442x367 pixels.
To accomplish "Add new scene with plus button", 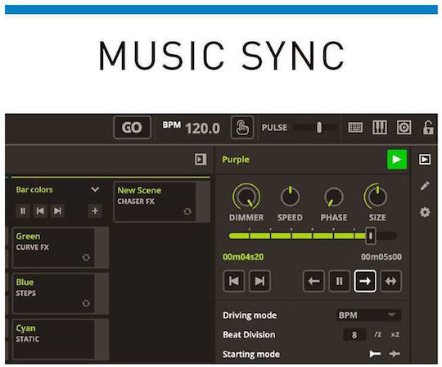I will [95, 211].
